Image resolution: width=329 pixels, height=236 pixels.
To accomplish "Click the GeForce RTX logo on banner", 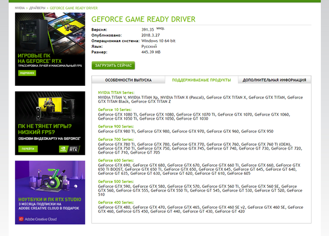I will click(x=69, y=149).
